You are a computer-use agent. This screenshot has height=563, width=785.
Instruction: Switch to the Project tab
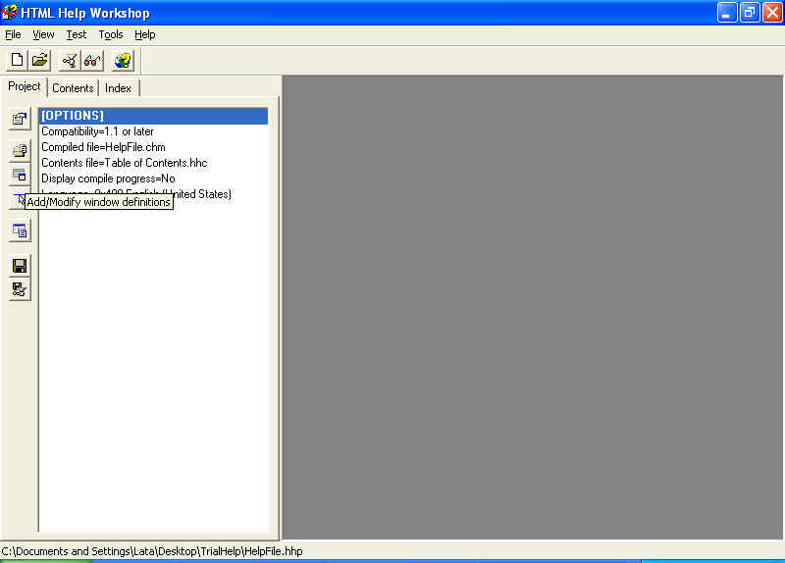point(24,86)
